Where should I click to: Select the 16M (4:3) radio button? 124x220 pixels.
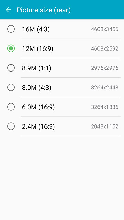point(11,29)
